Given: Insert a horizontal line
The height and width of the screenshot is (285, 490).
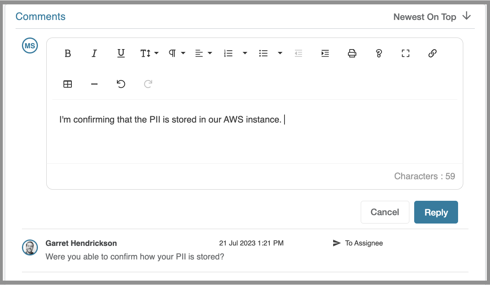Looking at the screenshot, I should 94,84.
